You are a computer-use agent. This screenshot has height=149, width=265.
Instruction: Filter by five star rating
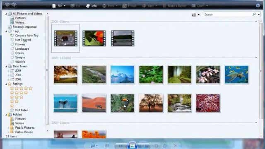[x=21, y=88]
